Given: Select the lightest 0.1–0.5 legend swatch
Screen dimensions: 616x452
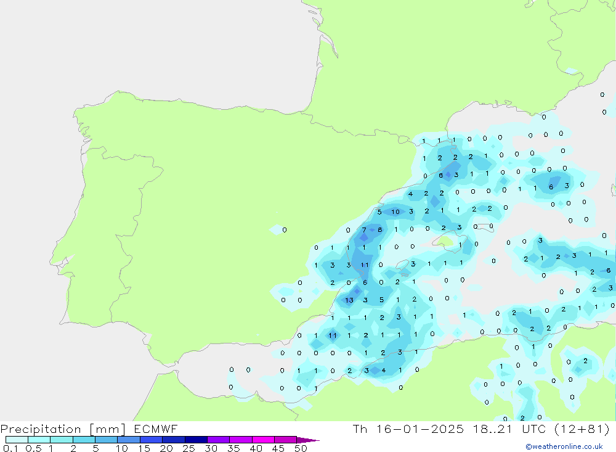Looking at the screenshot, I should (17, 440).
